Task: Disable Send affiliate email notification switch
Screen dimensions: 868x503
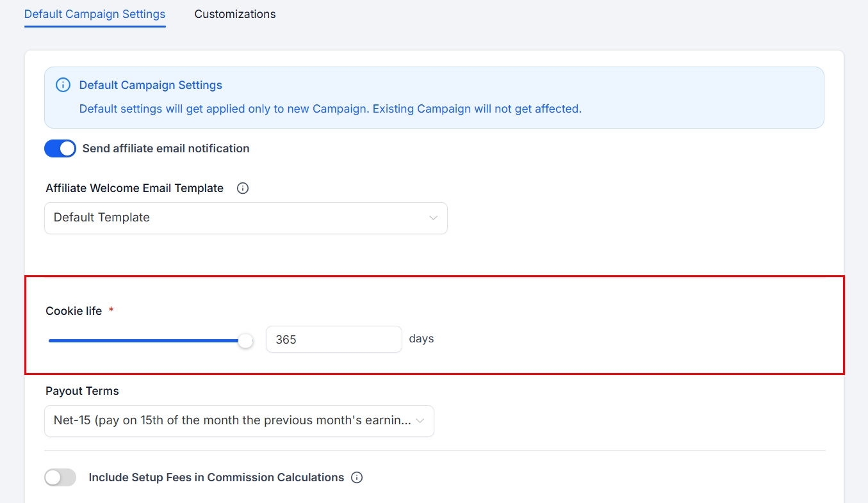Action: (60, 148)
